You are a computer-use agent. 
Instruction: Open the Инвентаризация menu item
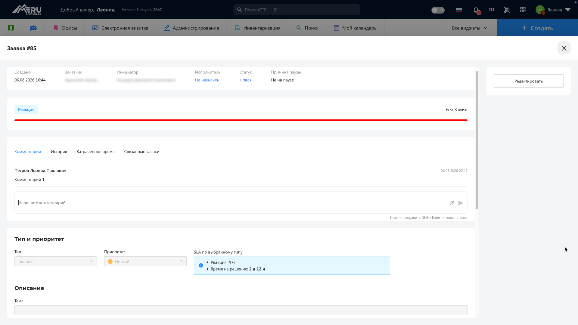pos(257,28)
